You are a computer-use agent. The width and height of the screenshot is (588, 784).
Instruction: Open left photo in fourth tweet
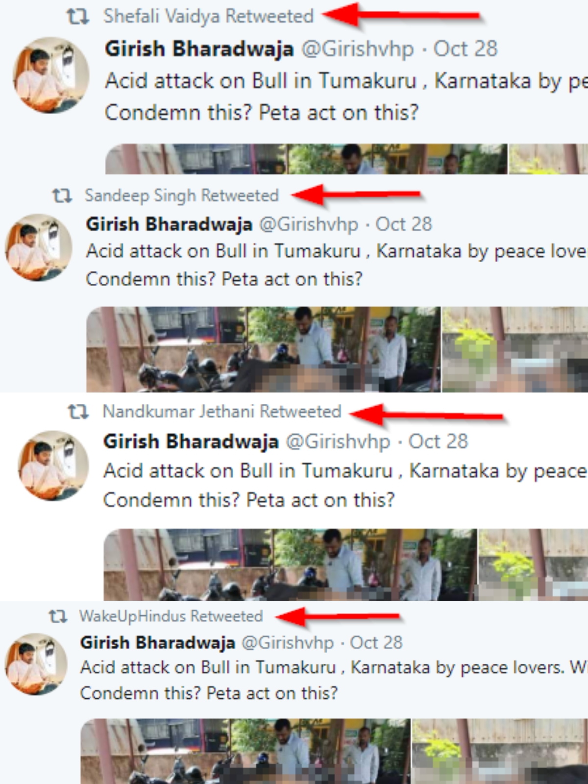click(245, 751)
